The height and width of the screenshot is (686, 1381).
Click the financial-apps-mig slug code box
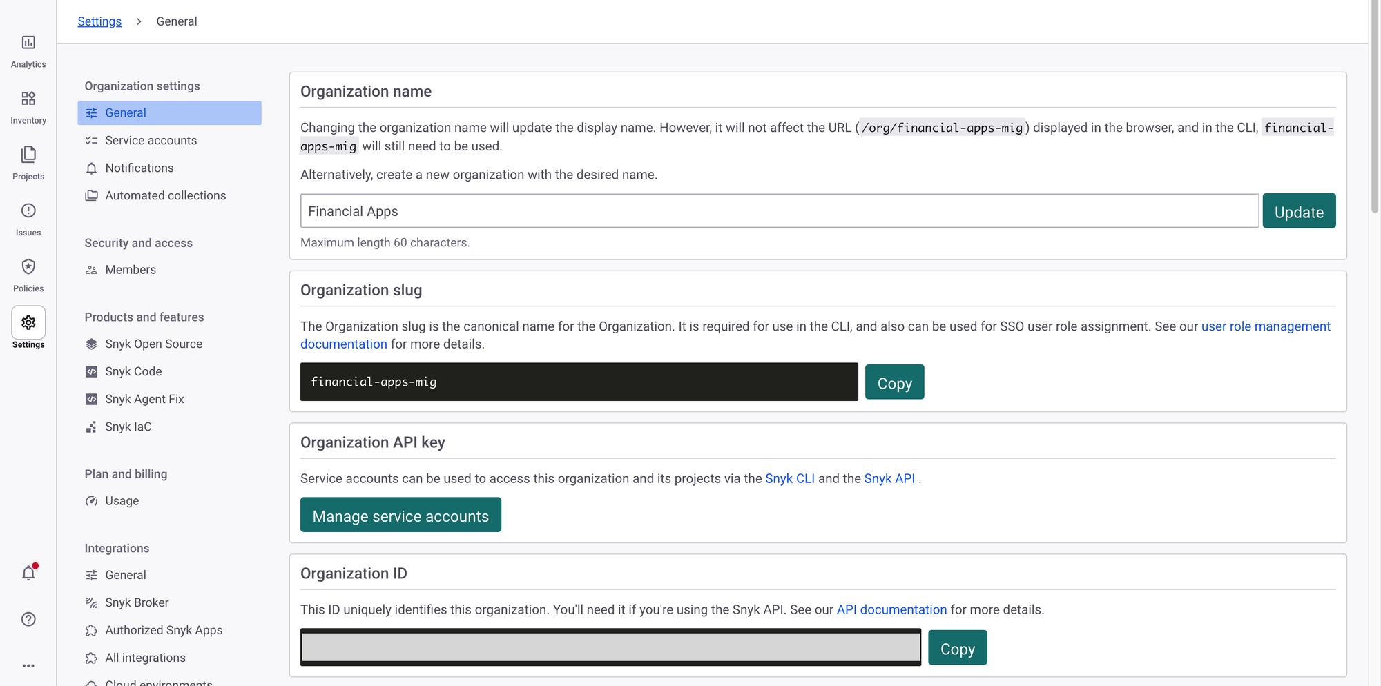point(579,382)
